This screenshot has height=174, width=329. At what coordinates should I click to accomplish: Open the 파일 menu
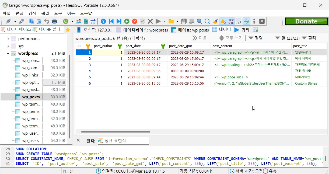[x=6, y=13]
